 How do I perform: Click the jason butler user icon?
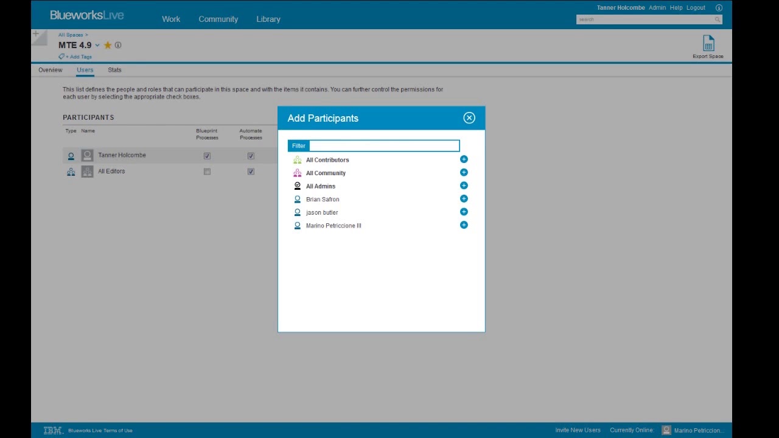coord(297,212)
